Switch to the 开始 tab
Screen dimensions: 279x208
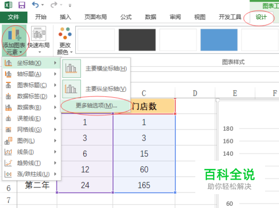[41, 17]
